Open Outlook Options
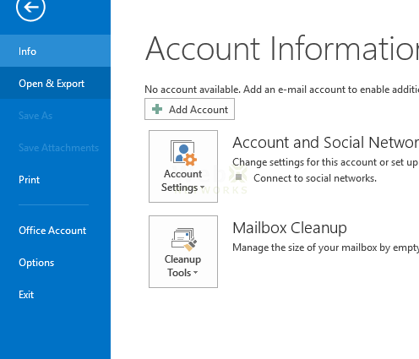Image resolution: width=419 pixels, height=359 pixels. (x=55, y=262)
